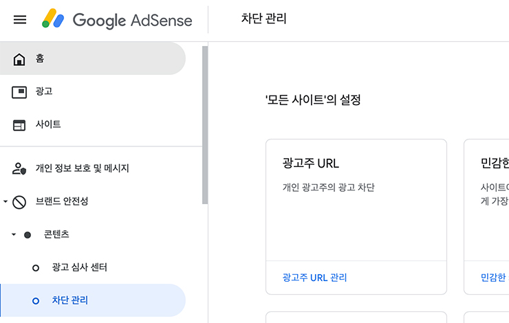Click the filled bullet beside 콘텐츠
The image size is (509, 323).
(28, 235)
